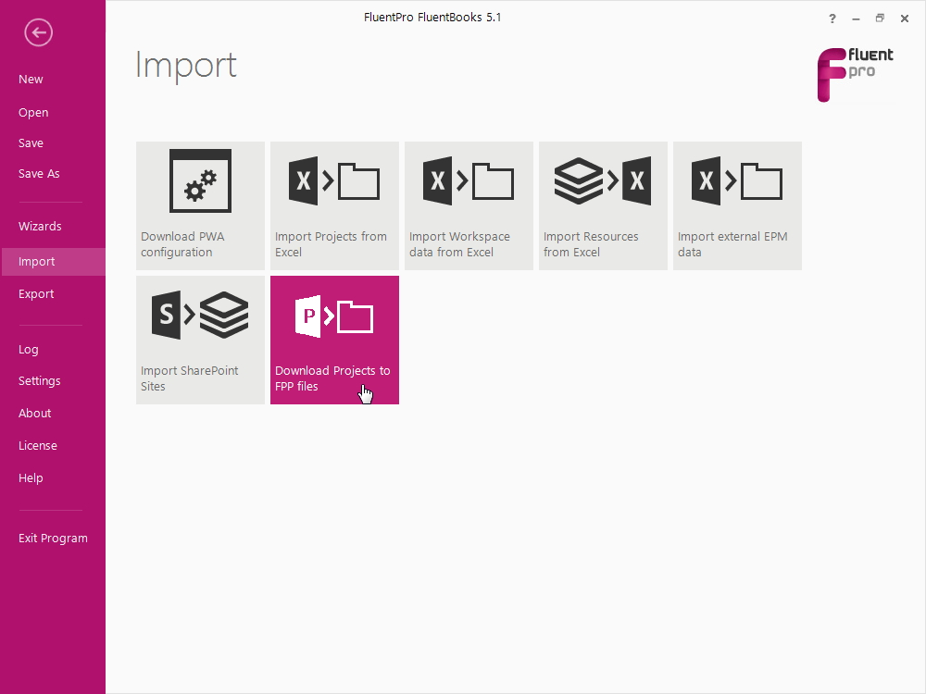The image size is (926, 694).
Task: Open Help from the sidebar
Action: click(31, 478)
